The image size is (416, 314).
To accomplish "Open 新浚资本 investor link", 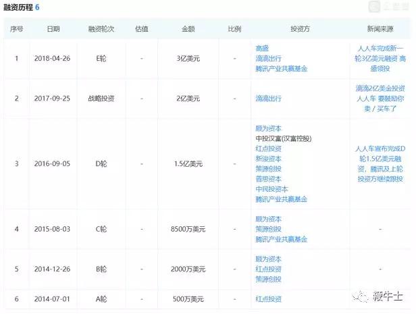I will tap(268, 159).
